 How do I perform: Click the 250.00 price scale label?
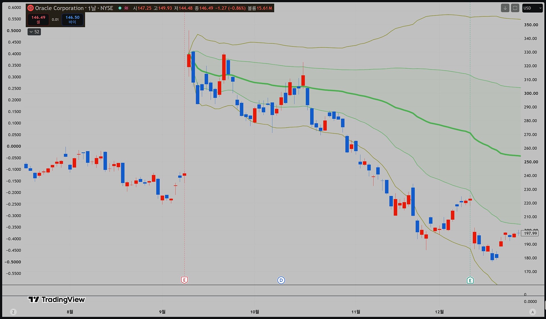(x=531, y=162)
